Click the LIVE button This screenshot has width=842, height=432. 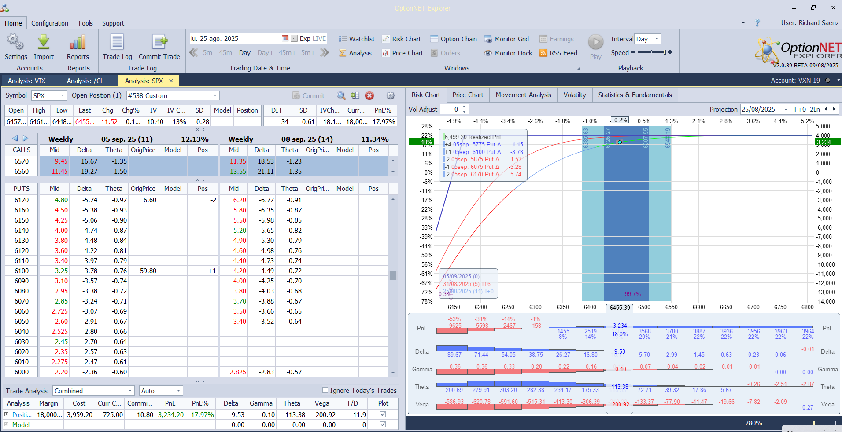click(319, 39)
